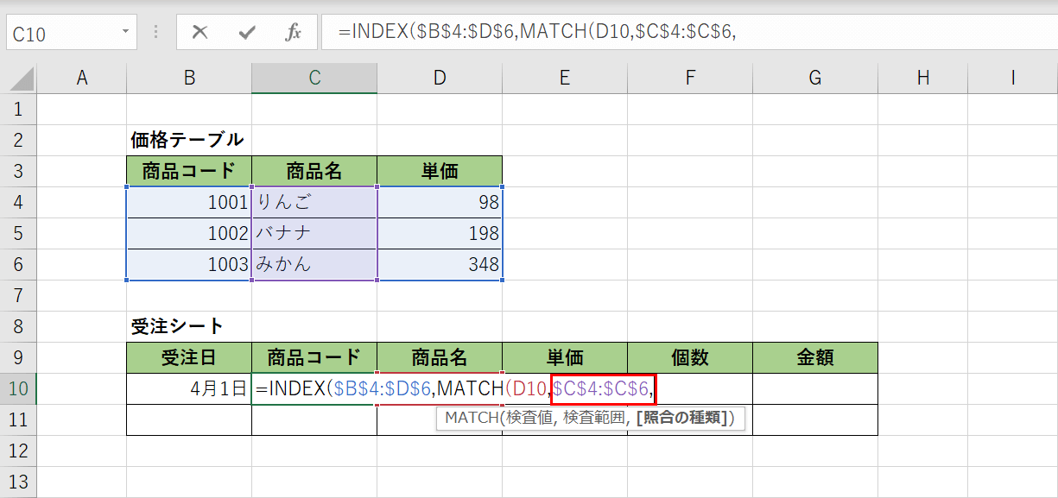This screenshot has height=498, width=1058.
Task: Select the 価格テーブル title cell
Action: click(188, 139)
